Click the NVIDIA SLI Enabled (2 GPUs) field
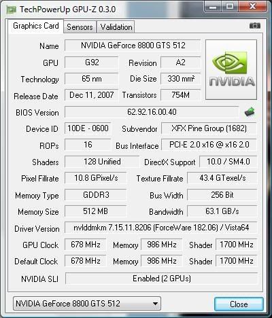 (x=162, y=279)
